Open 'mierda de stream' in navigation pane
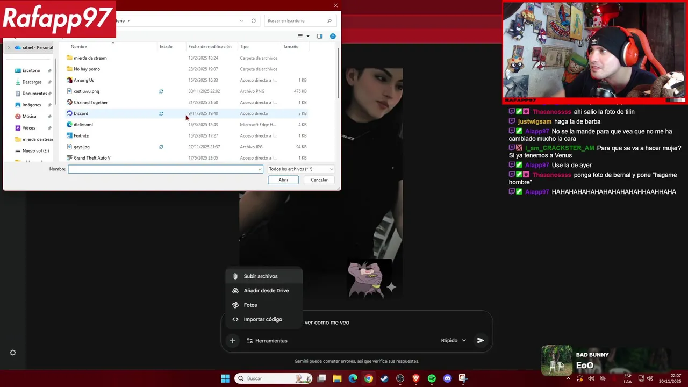 click(34, 139)
